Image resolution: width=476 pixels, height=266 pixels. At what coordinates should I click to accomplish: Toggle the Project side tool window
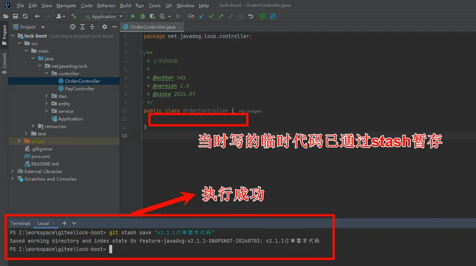pyautogui.click(x=4, y=35)
